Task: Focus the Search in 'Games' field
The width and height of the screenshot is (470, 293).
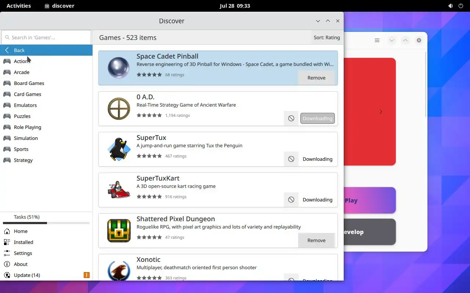Action: (46, 37)
